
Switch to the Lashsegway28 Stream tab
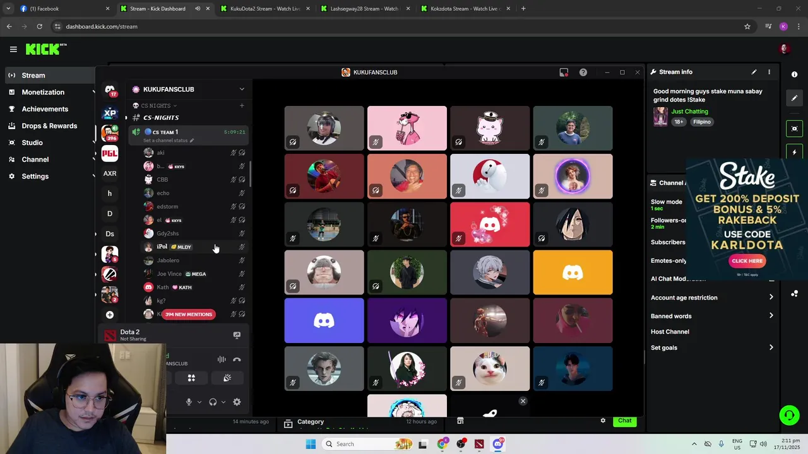click(364, 9)
